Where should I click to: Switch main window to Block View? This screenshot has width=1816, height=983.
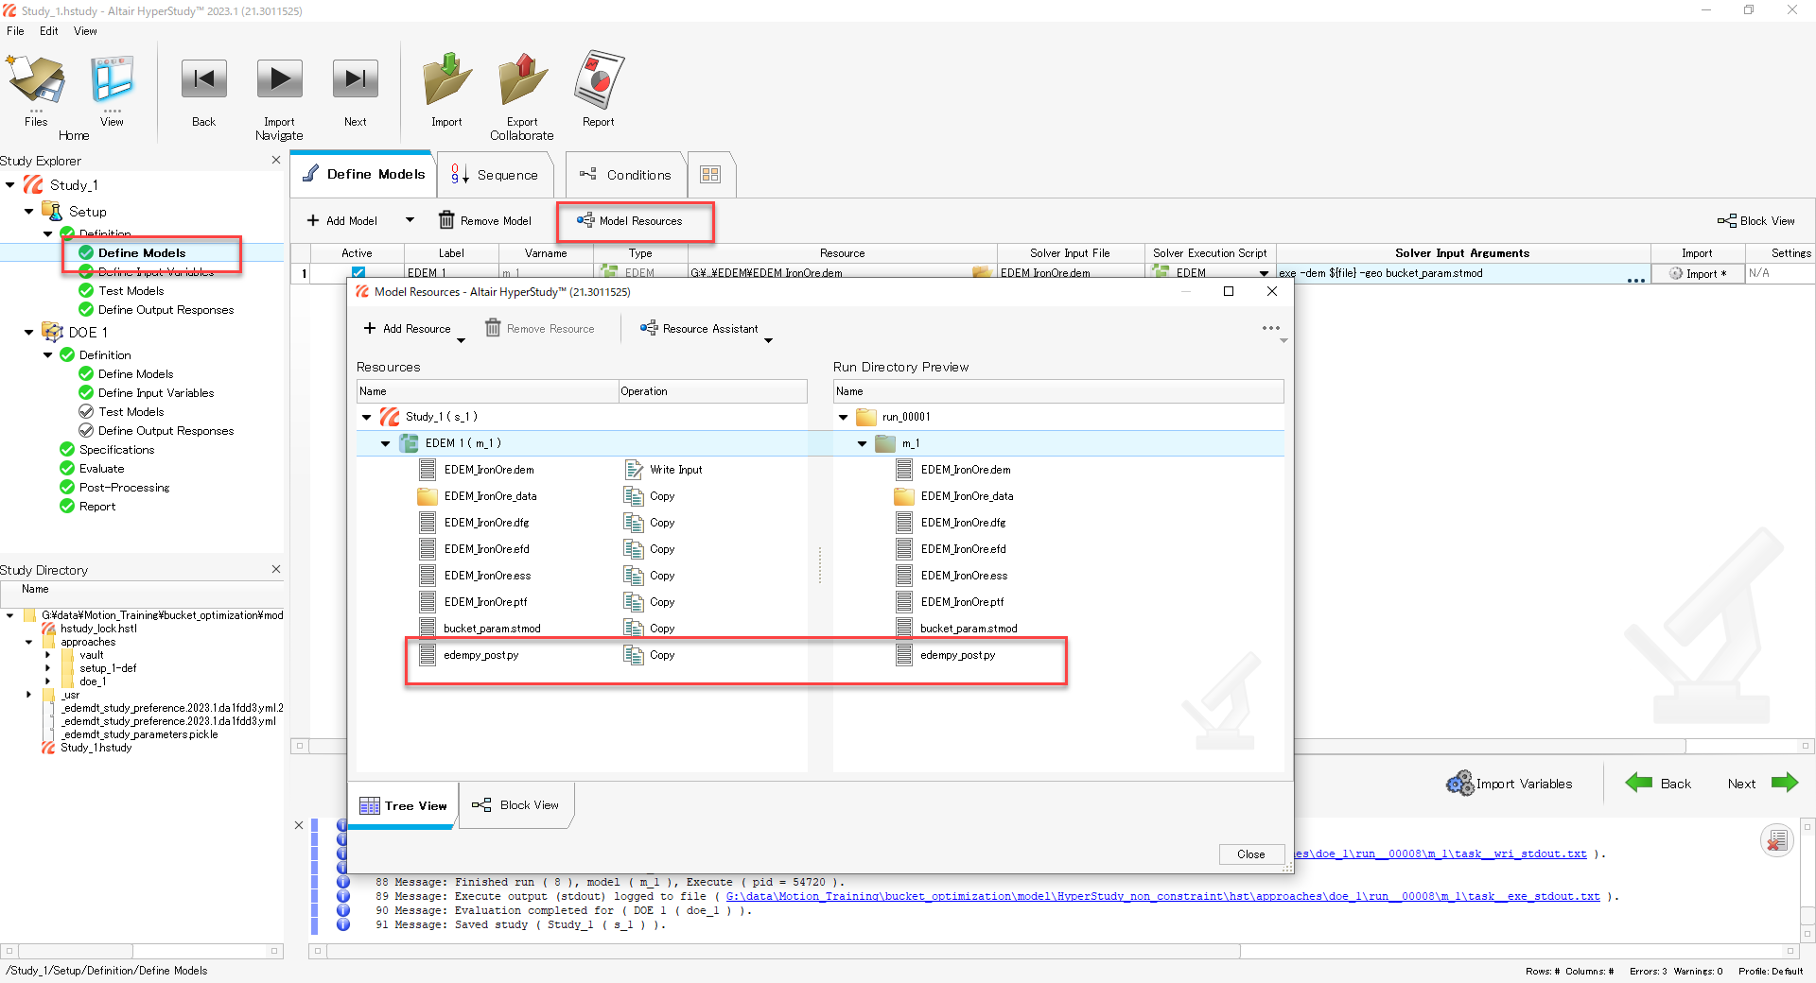[1755, 220]
